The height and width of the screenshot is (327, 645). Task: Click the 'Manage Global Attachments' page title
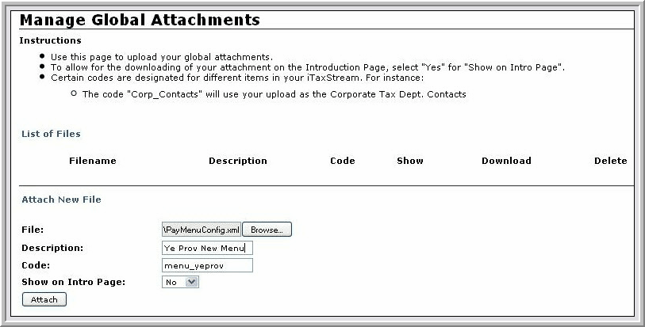pos(140,20)
